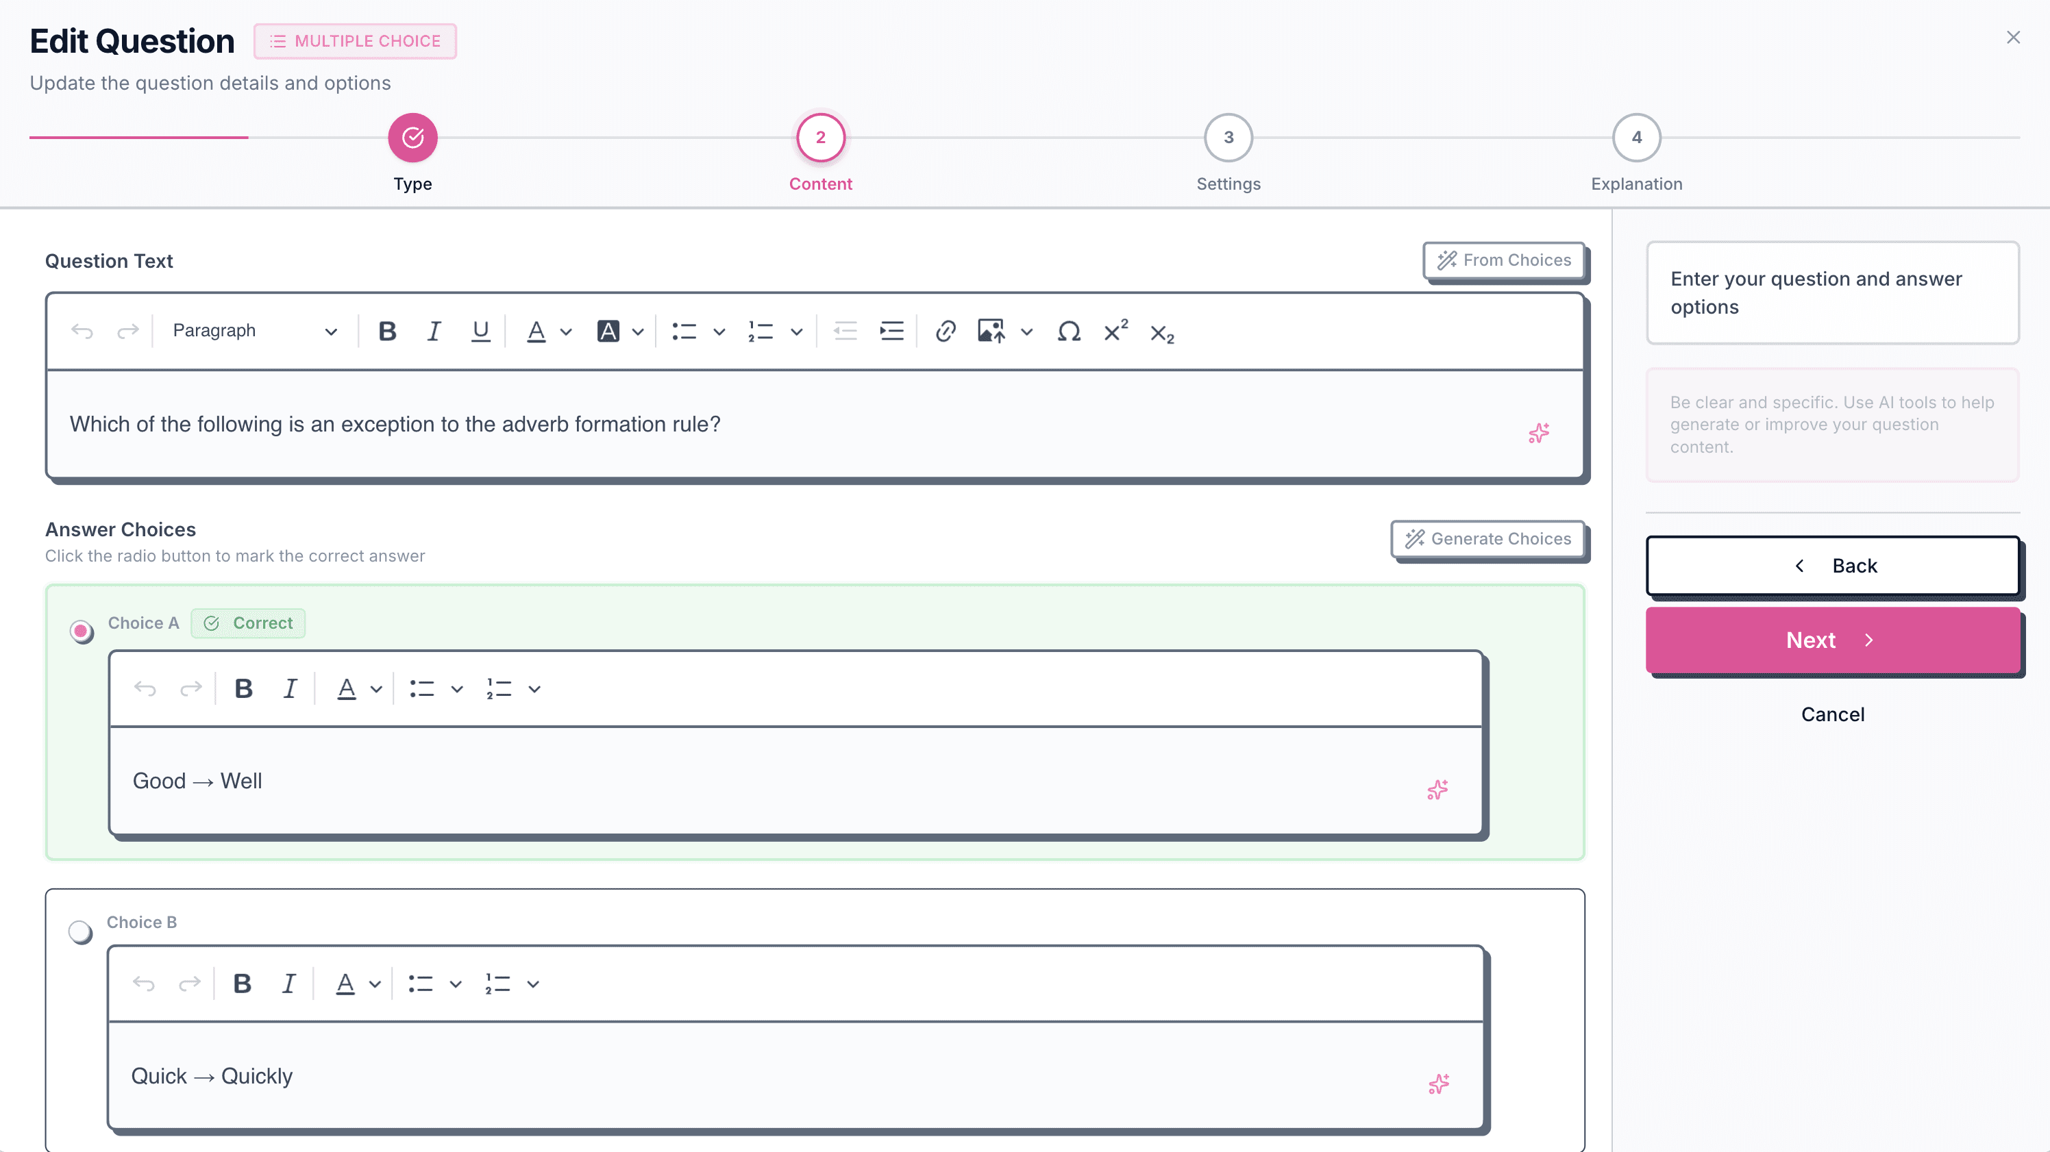The height and width of the screenshot is (1152, 2050).
Task: Open special characters with the Omega icon
Action: coord(1068,331)
